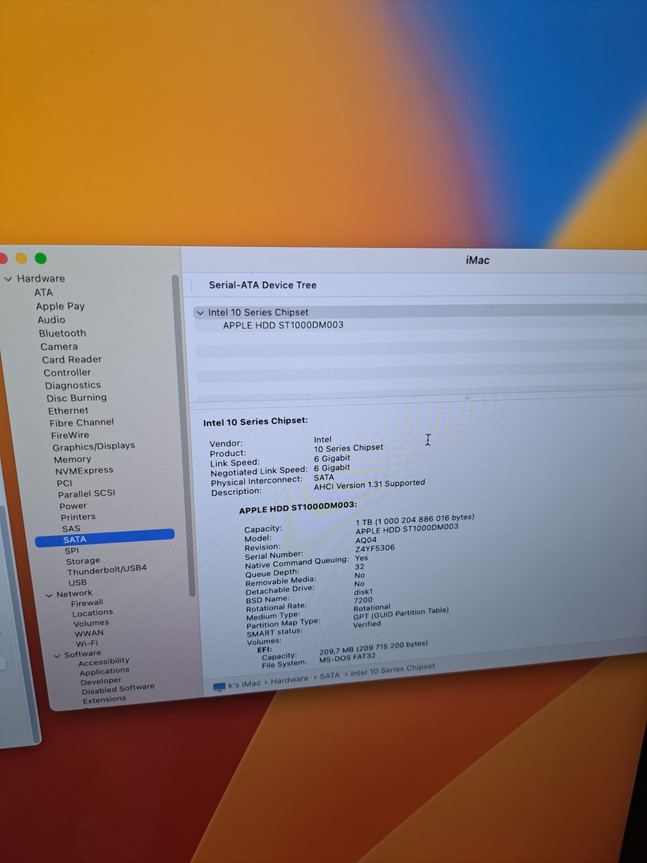Image resolution: width=647 pixels, height=863 pixels.
Task: Open SAS category
Action: 71,529
